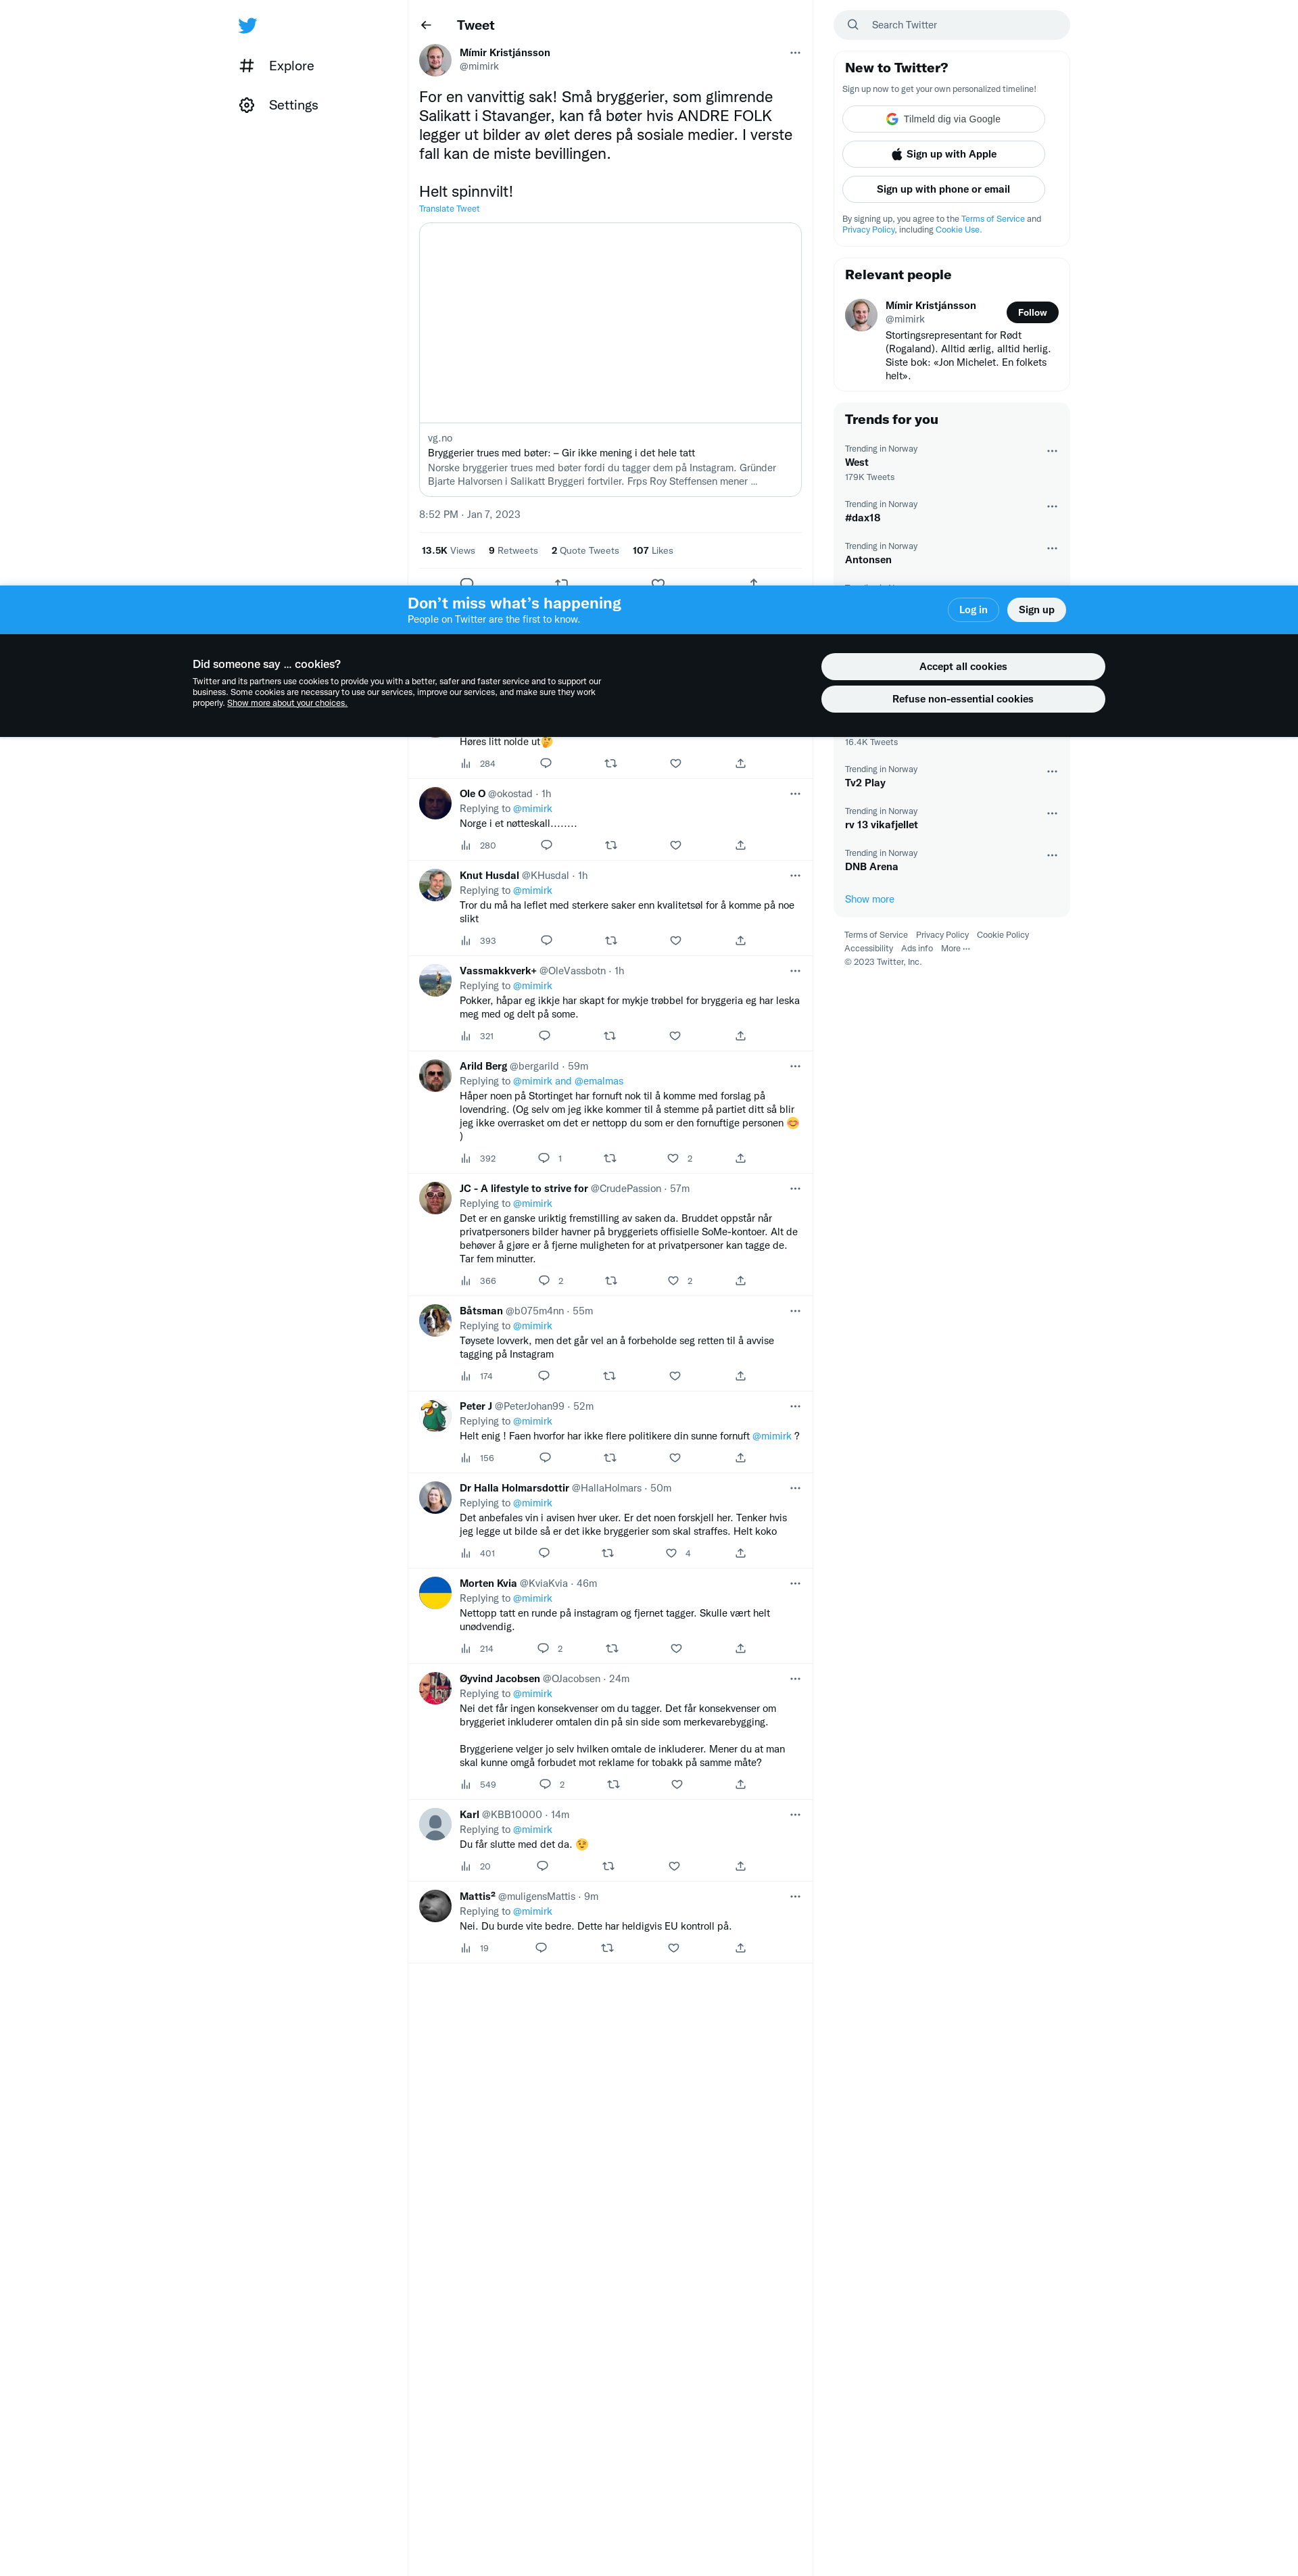The image size is (1298, 2576).
Task: Like Ole O's reply with heart icon
Action: 676,846
